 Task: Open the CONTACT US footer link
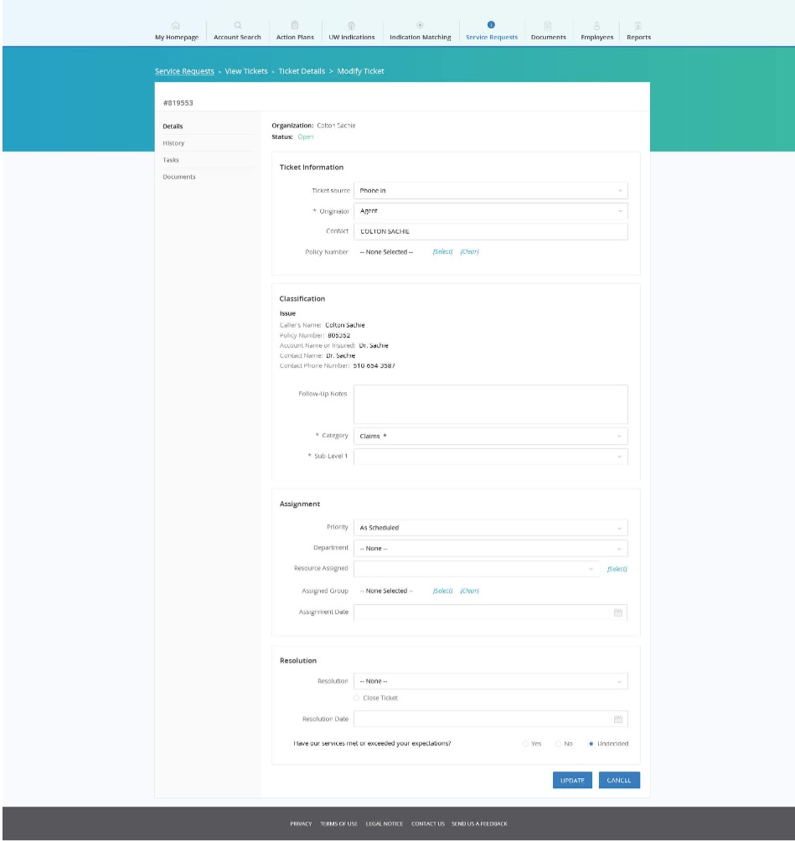pos(427,824)
